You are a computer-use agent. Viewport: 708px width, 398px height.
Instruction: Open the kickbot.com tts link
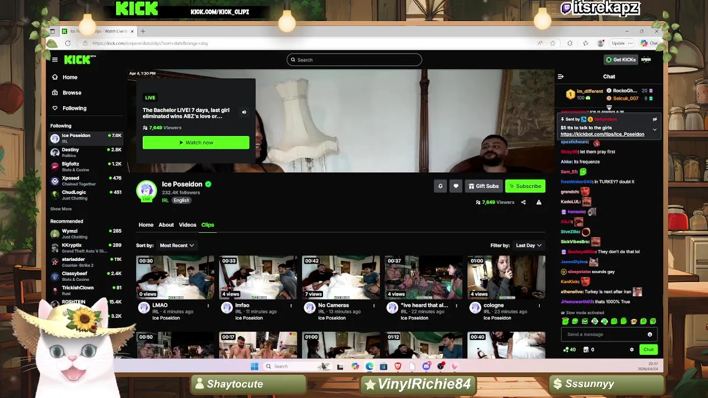tap(602, 134)
